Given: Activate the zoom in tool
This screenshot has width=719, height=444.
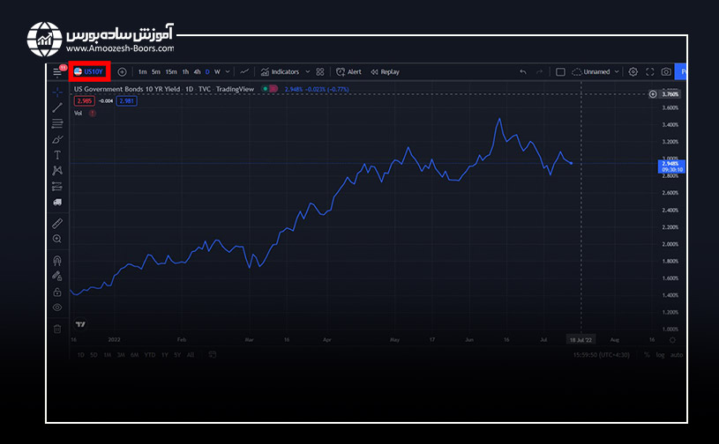Looking at the screenshot, I should pyautogui.click(x=57, y=239).
